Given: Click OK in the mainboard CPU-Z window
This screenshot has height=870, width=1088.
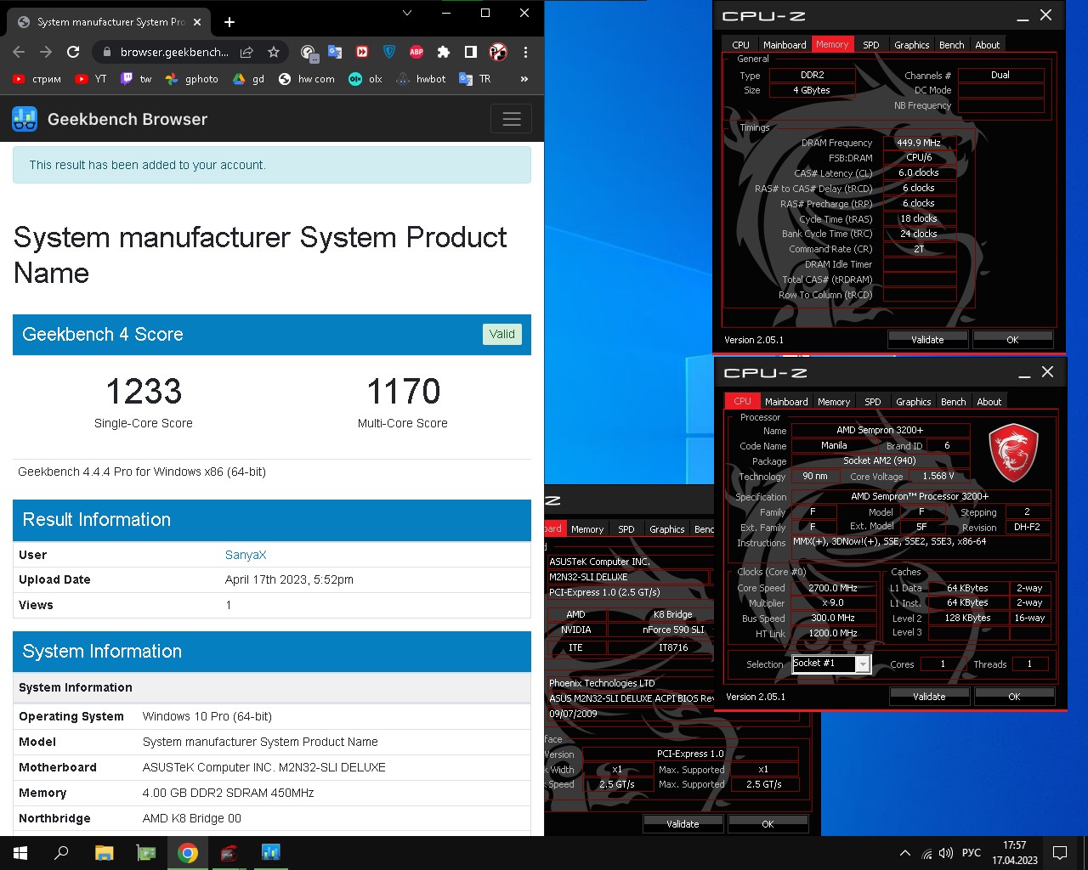Looking at the screenshot, I should pyautogui.click(x=768, y=823).
